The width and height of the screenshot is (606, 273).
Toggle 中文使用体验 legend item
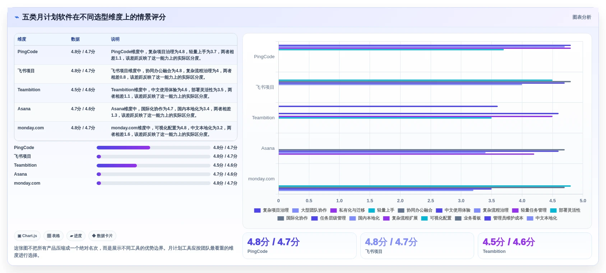click(453, 210)
